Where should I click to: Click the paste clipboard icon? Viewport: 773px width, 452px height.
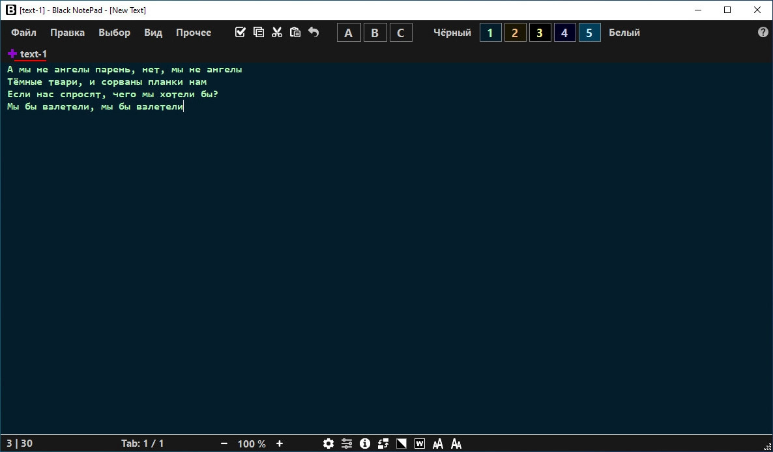(295, 33)
